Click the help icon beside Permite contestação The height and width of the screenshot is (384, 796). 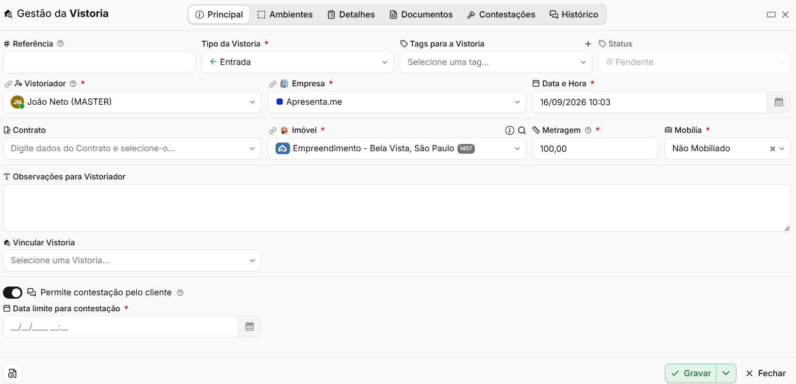tap(180, 293)
